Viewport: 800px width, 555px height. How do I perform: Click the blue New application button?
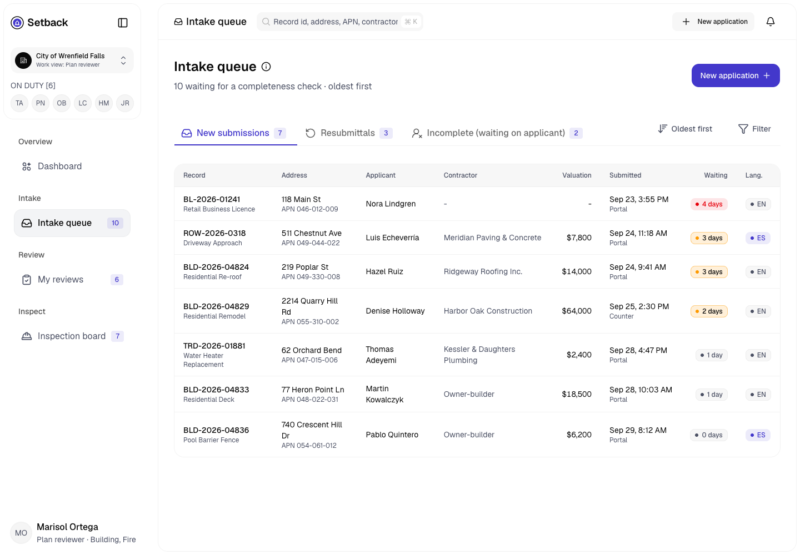tap(736, 75)
